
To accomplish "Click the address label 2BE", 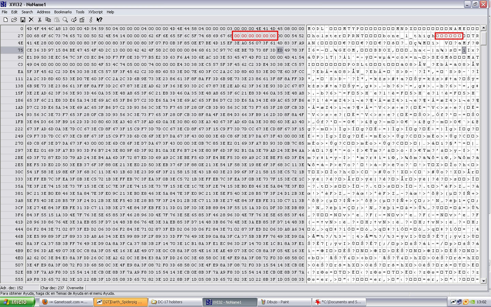I will pos(19,158).
